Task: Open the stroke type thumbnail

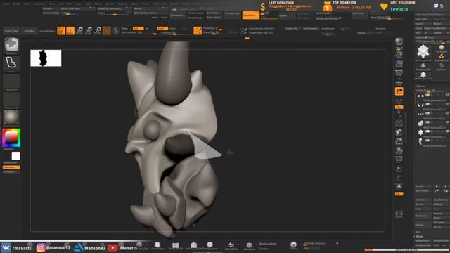Action: click(11, 63)
